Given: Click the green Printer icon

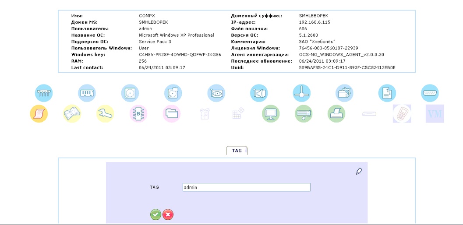Looking at the screenshot, I should 336,114.
